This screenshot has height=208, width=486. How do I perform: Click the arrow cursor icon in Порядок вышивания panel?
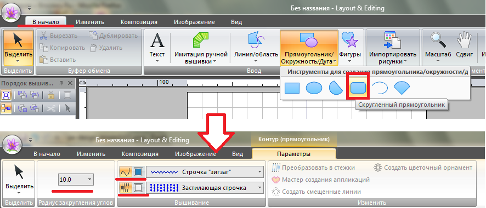click(x=67, y=108)
